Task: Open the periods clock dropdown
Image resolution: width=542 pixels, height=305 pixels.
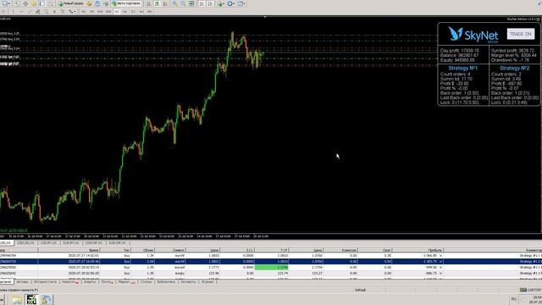Action: click(234, 3)
